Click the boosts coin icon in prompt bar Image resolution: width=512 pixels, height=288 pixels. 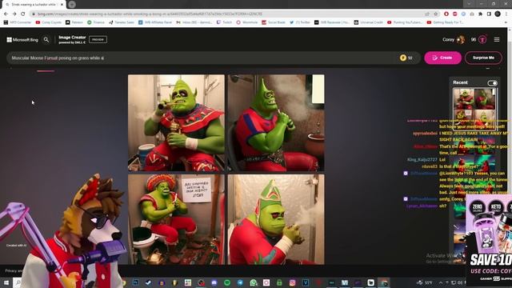click(403, 58)
